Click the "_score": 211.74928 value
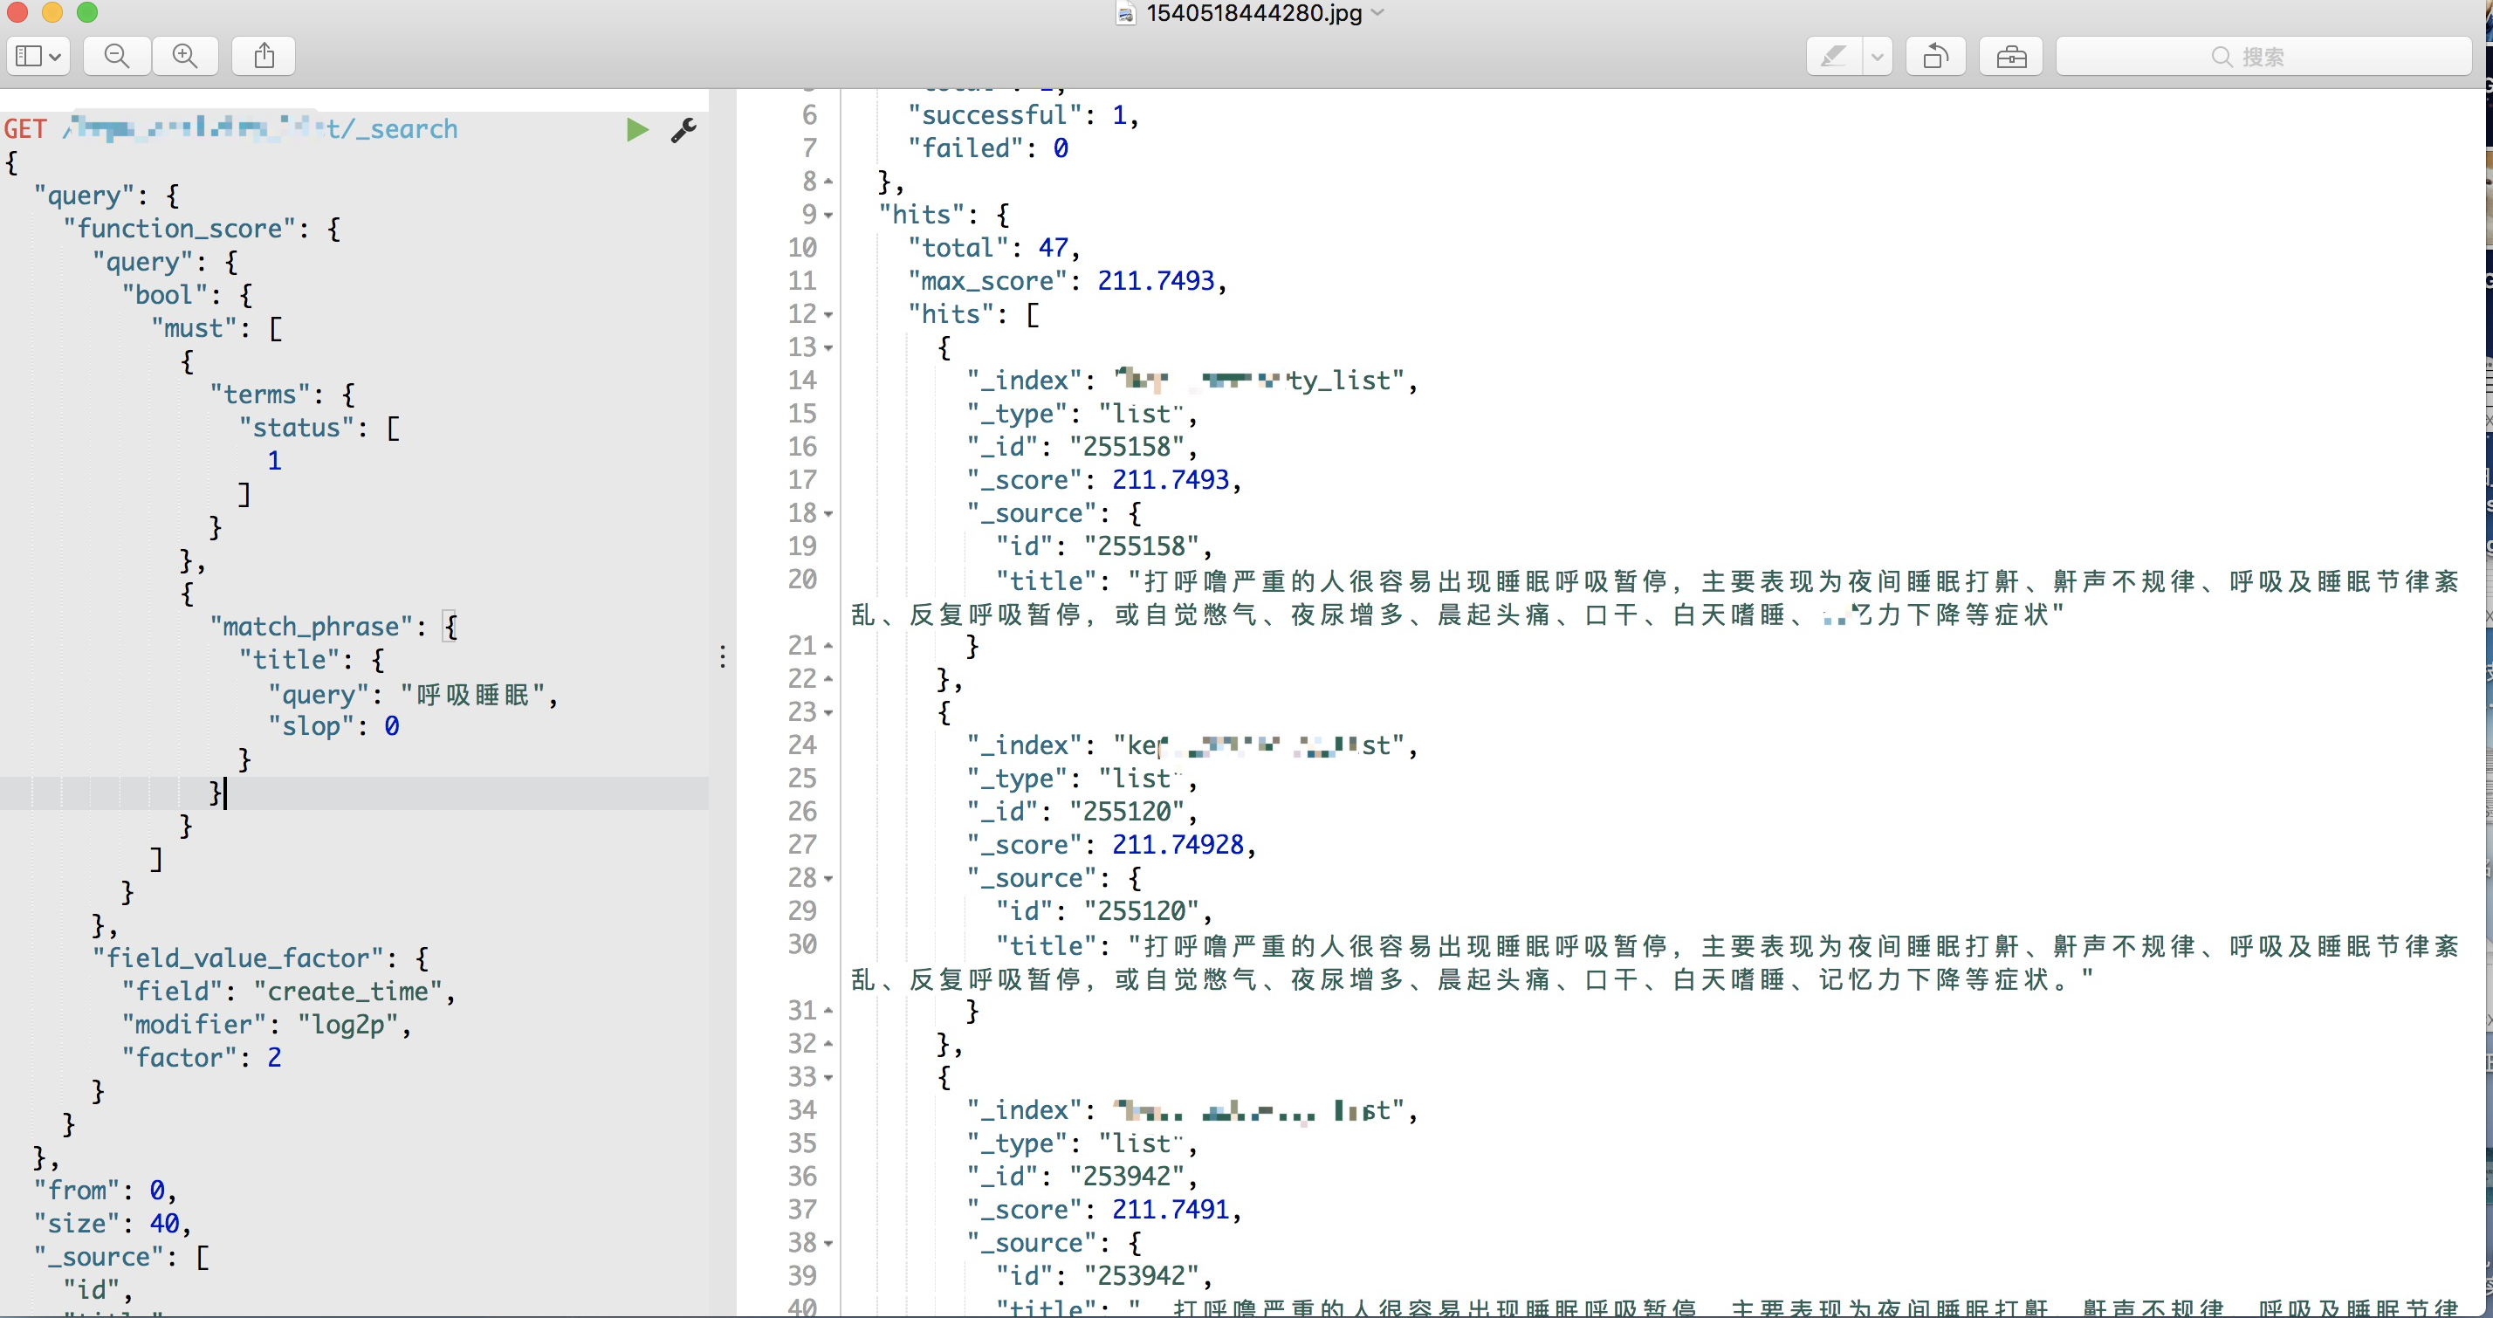Image resolution: width=2493 pixels, height=1318 pixels. click(1178, 844)
